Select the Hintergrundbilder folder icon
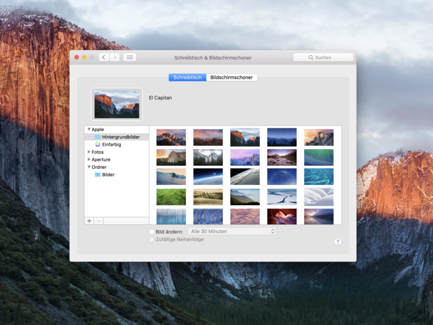 (97, 137)
